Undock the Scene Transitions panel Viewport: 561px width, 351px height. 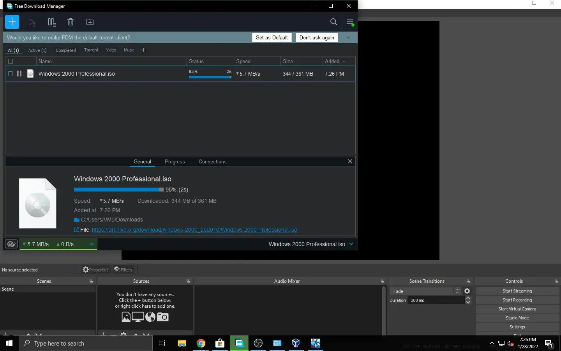(468, 281)
